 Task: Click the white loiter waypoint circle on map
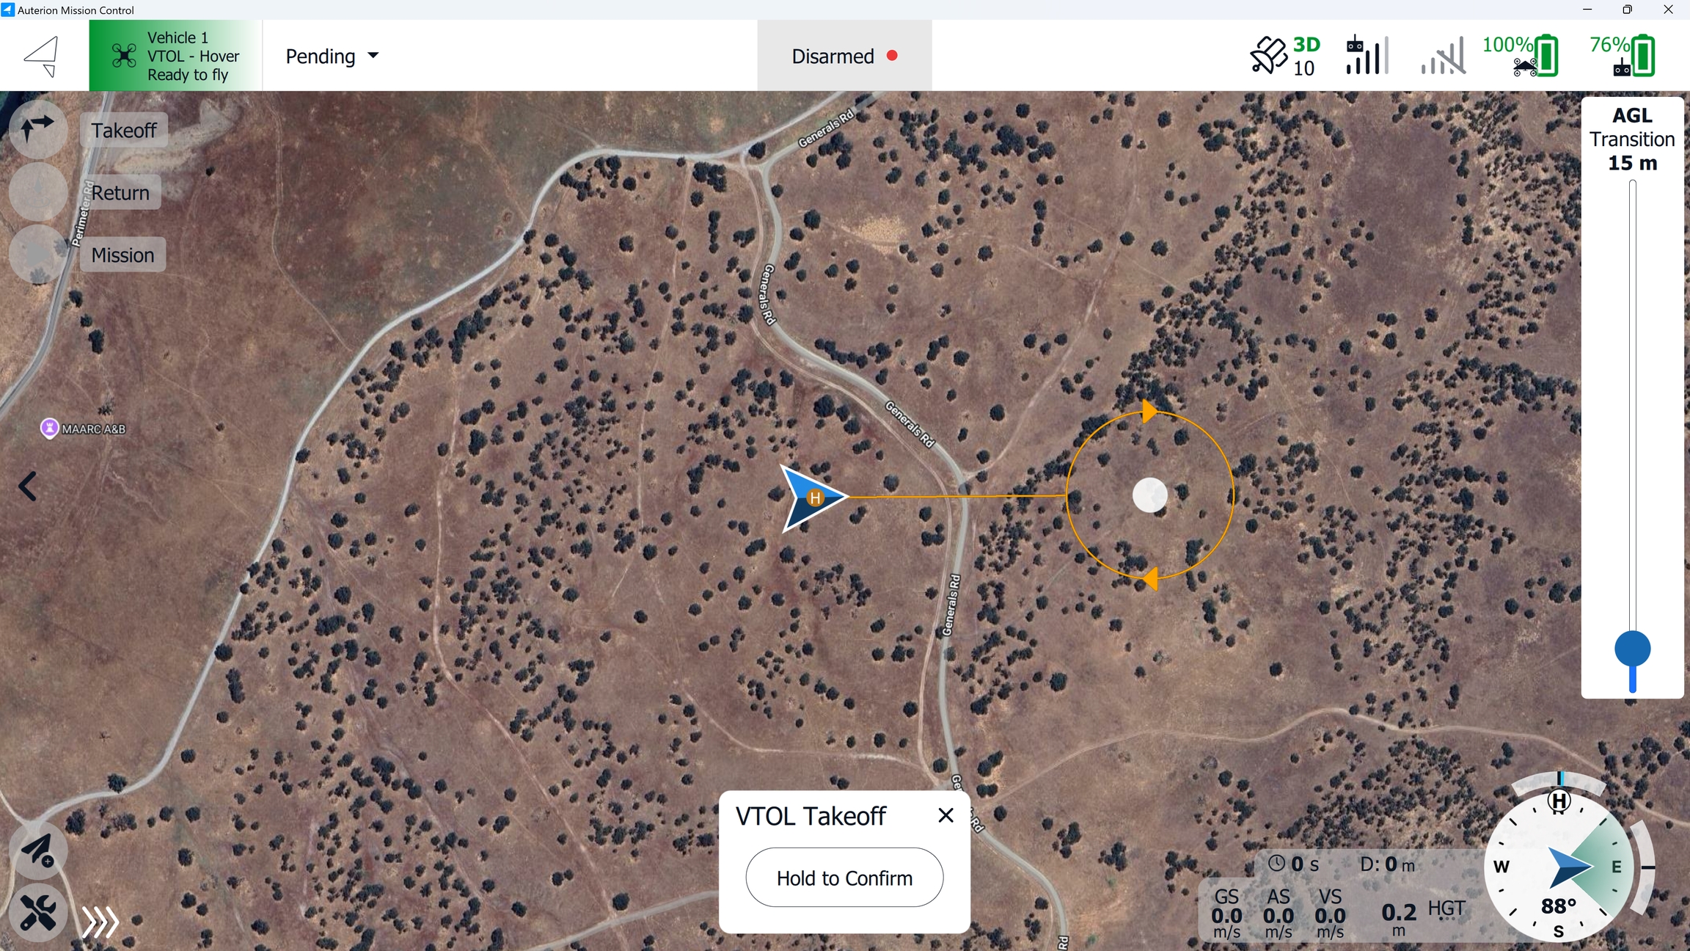[x=1149, y=495]
